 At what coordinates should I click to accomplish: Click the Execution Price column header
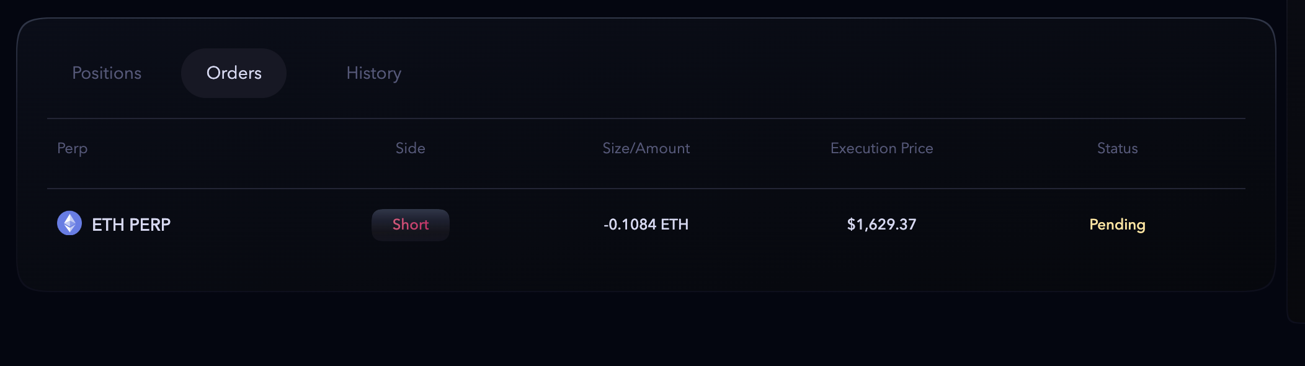(x=881, y=148)
